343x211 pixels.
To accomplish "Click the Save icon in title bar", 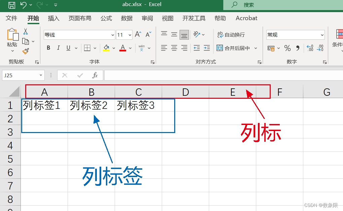I will point(11,5).
